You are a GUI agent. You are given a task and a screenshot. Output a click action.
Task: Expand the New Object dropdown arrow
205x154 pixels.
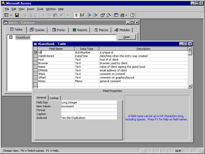click(x=126, y=15)
